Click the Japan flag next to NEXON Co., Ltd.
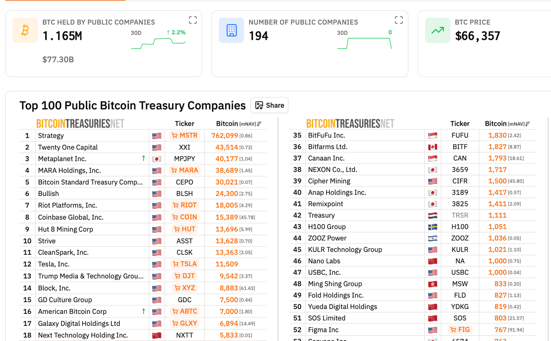The width and height of the screenshot is (551, 341). (x=433, y=169)
